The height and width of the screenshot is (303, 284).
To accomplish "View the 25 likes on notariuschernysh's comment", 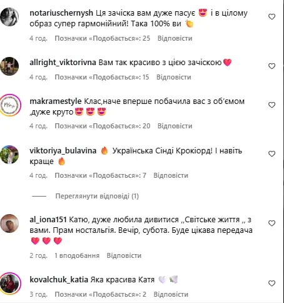I will (103, 38).
